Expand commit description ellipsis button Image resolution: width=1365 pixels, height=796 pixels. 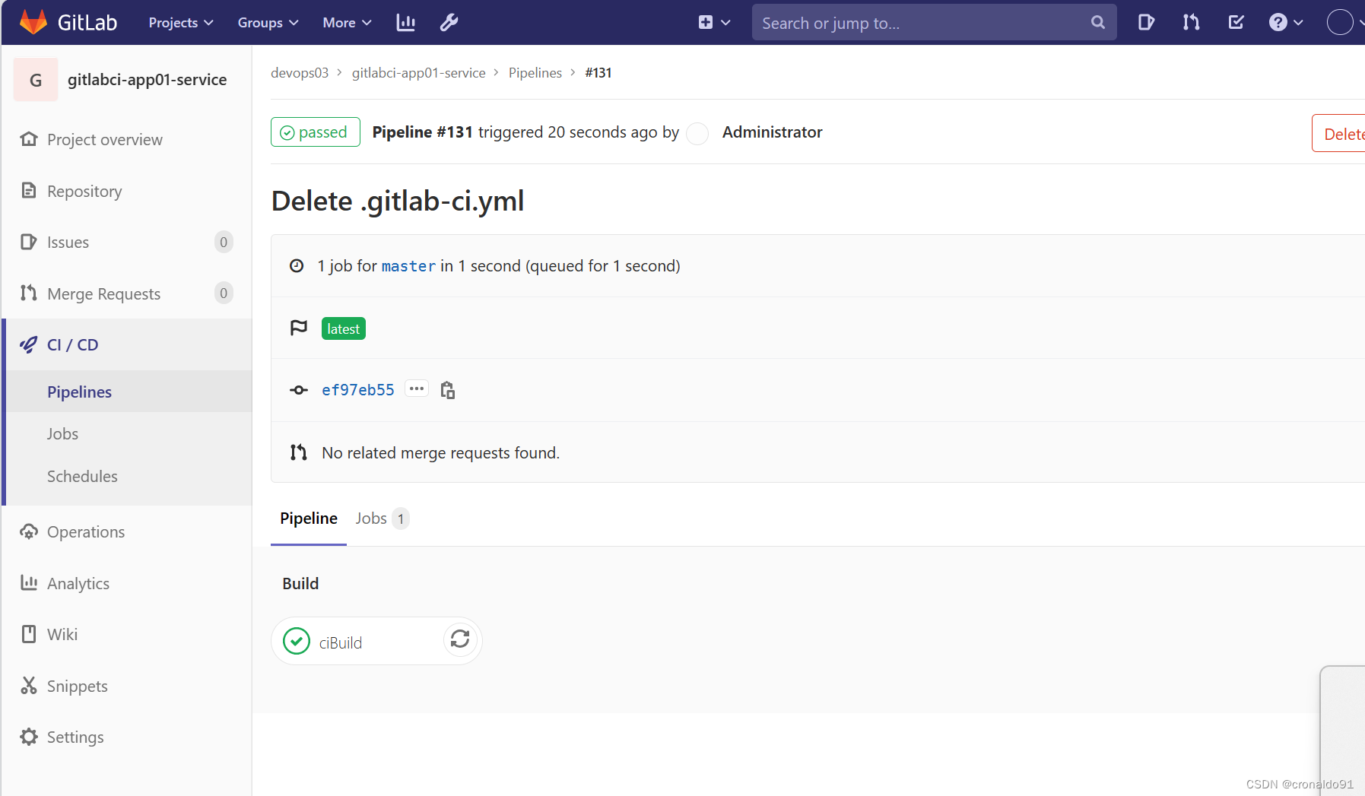[x=417, y=389]
